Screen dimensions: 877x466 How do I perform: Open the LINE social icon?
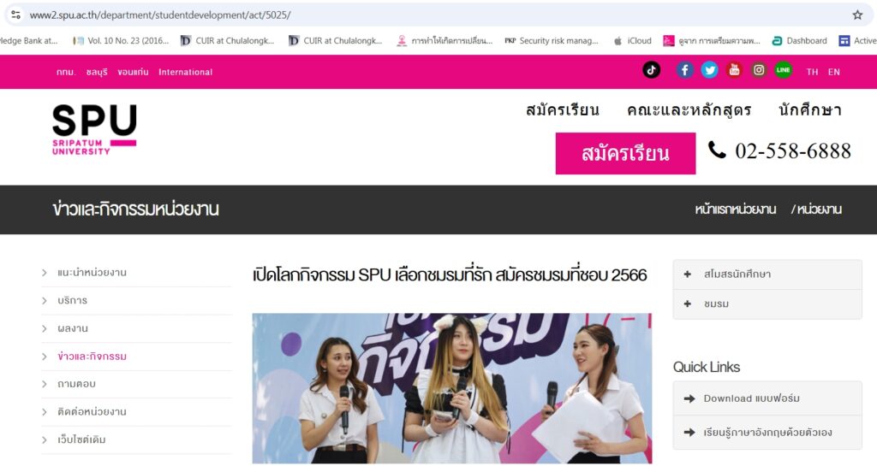click(x=783, y=70)
